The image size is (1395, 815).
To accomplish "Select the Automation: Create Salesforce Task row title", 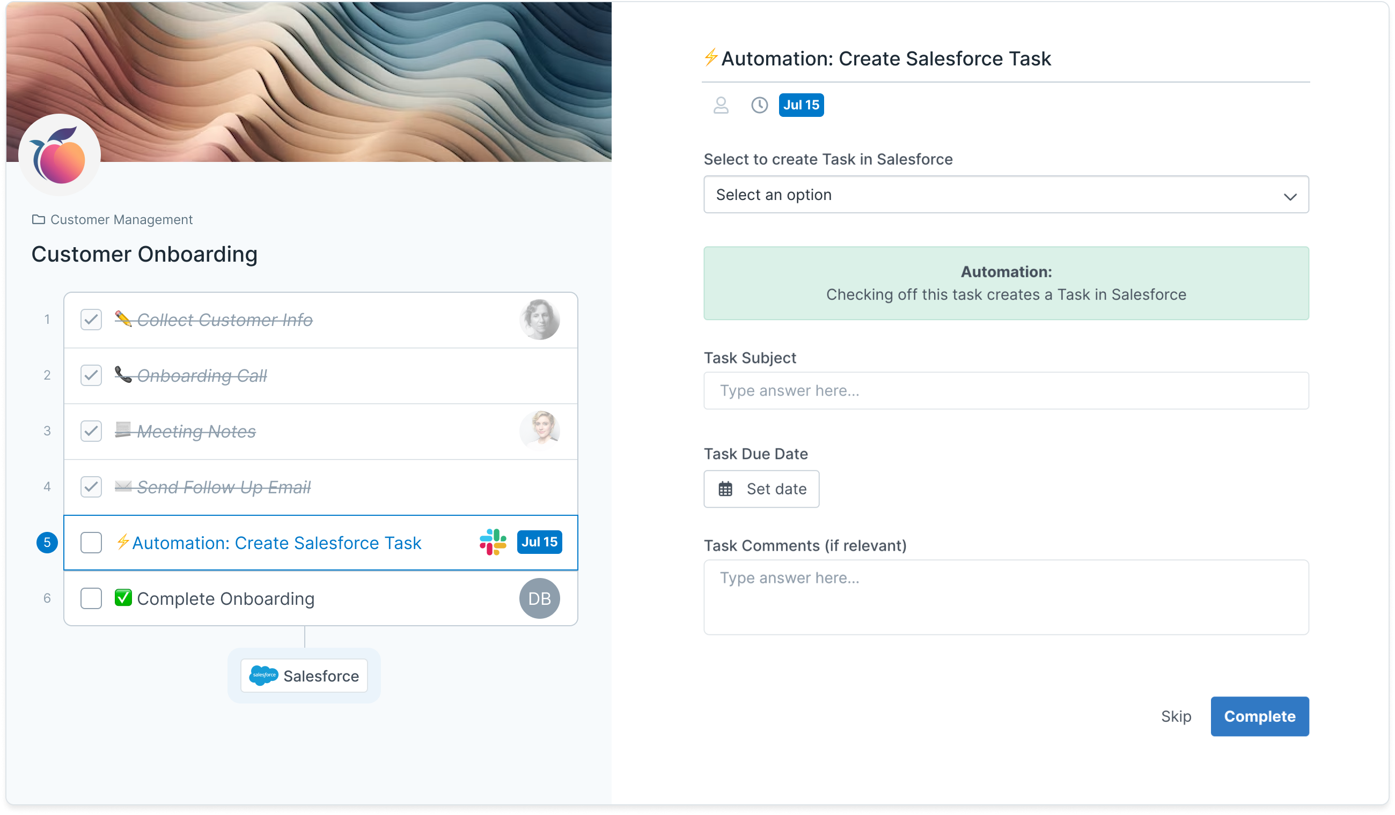I will (277, 543).
